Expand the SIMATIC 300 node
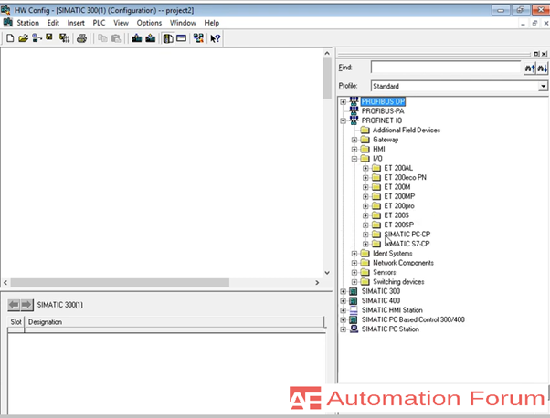This screenshot has width=550, height=418. coord(343,291)
